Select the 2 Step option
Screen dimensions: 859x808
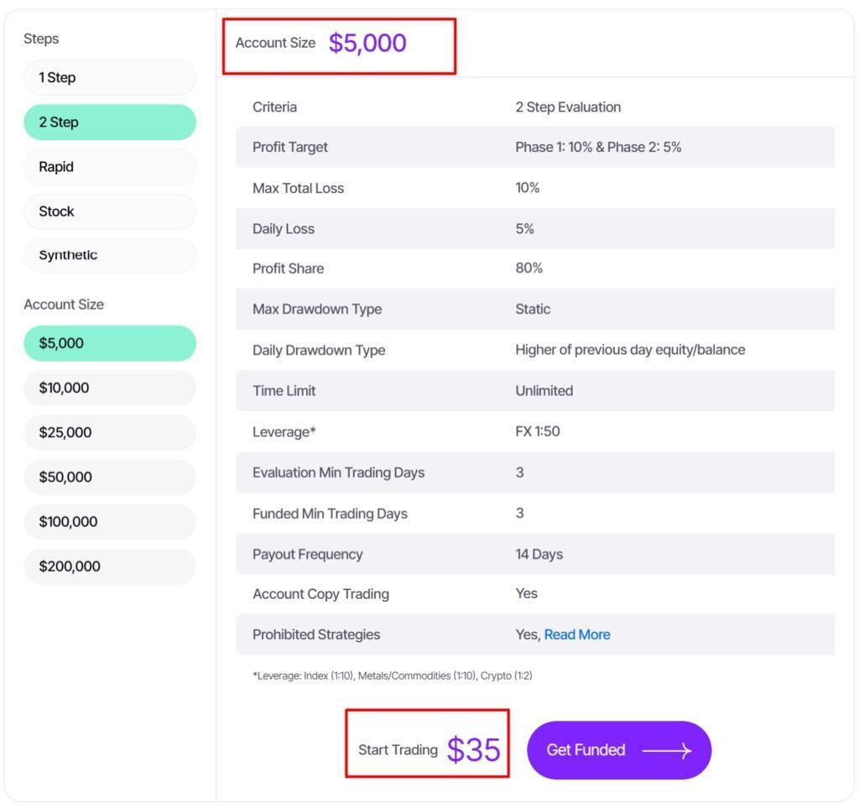(x=110, y=123)
